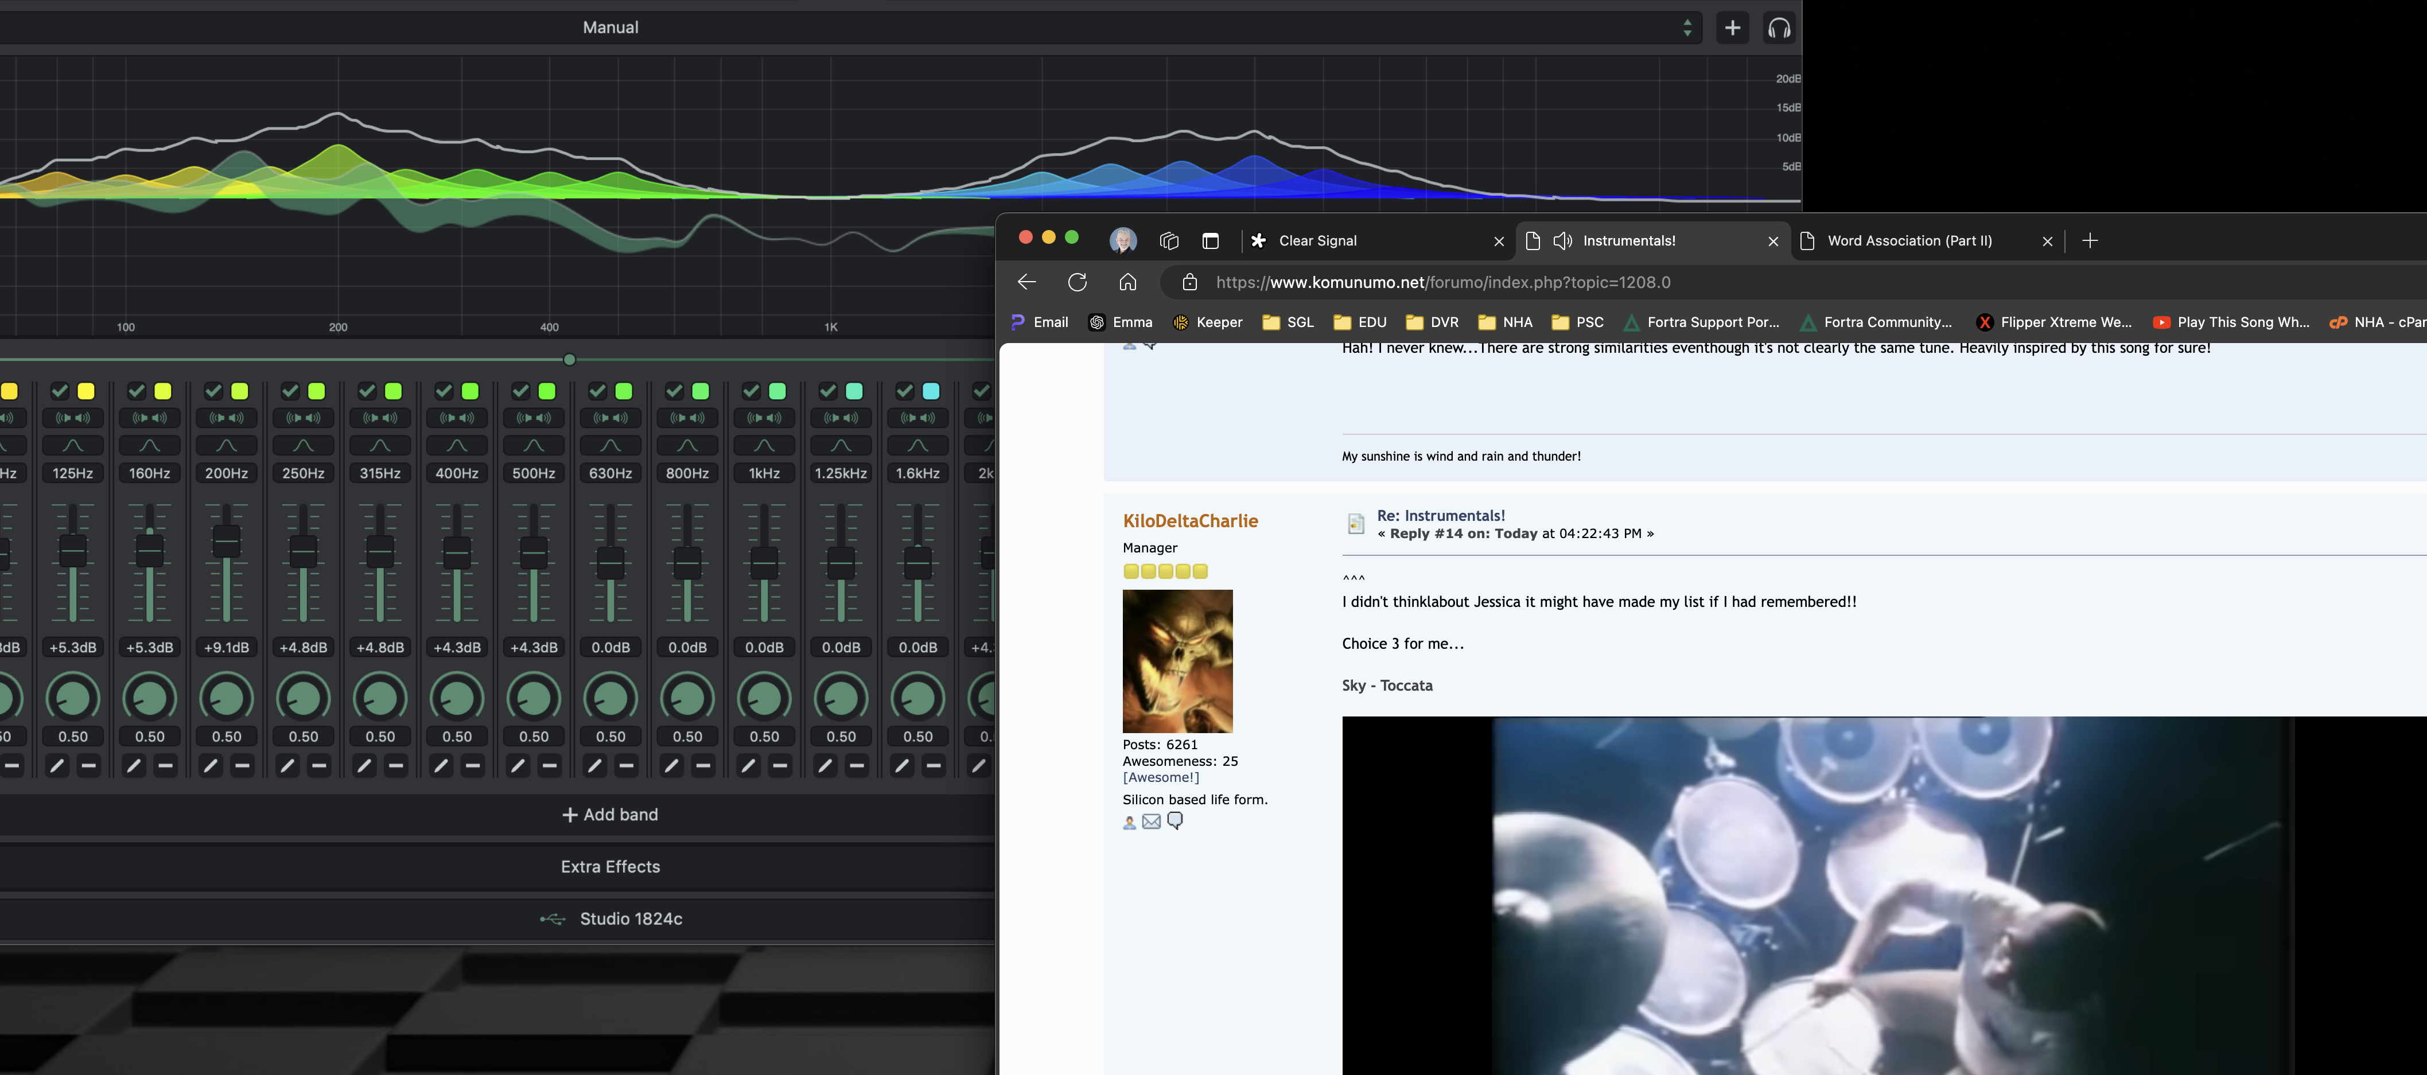Click the Add band button
2427x1075 pixels.
(x=610, y=815)
